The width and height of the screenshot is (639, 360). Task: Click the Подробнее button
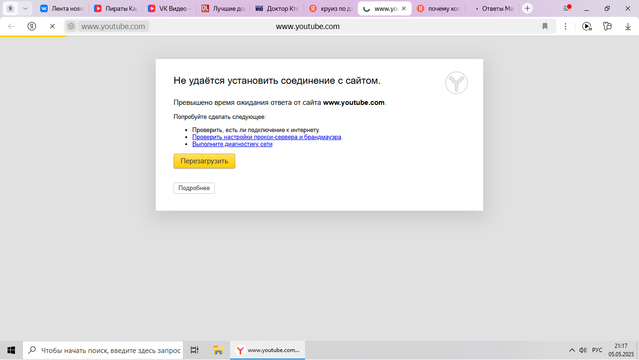click(194, 188)
